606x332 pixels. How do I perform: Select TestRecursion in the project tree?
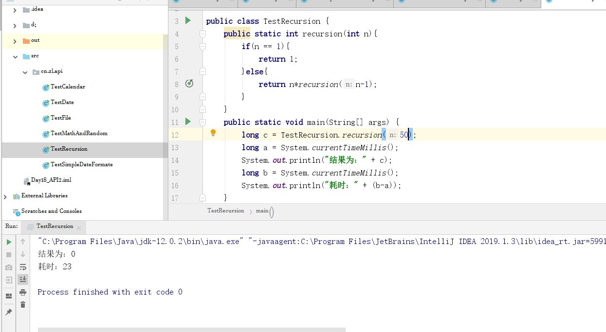click(69, 149)
